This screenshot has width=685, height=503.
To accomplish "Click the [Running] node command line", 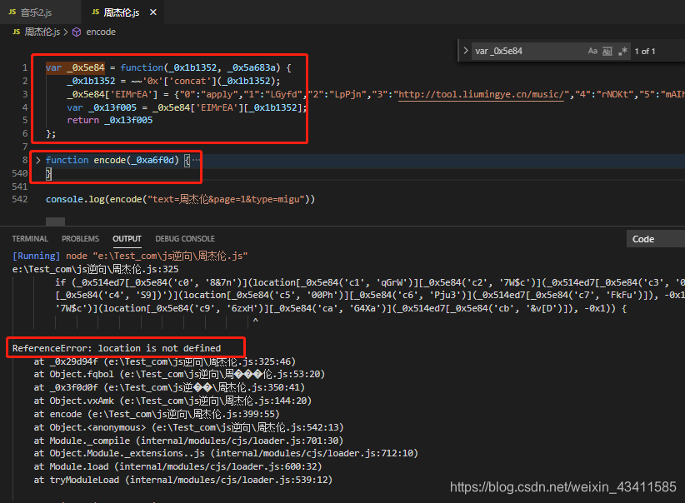I will (x=130, y=256).
